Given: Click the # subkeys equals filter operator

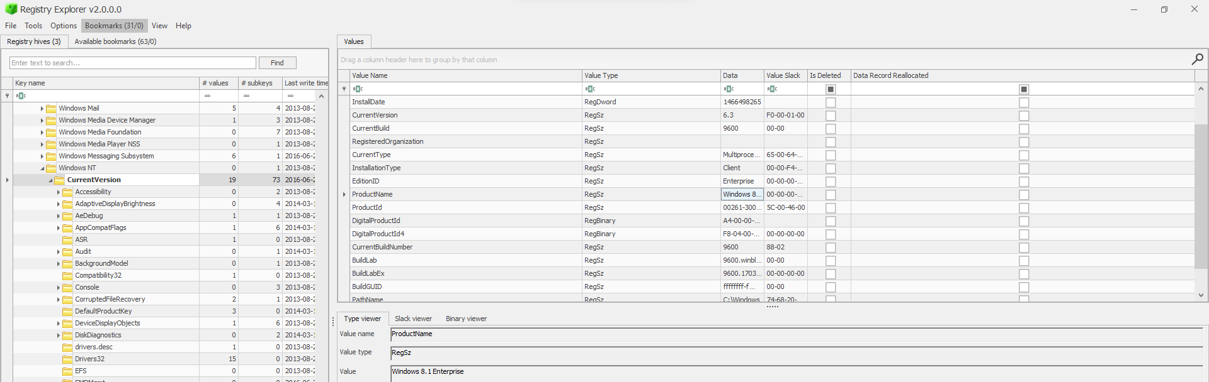Looking at the screenshot, I should coord(246,95).
